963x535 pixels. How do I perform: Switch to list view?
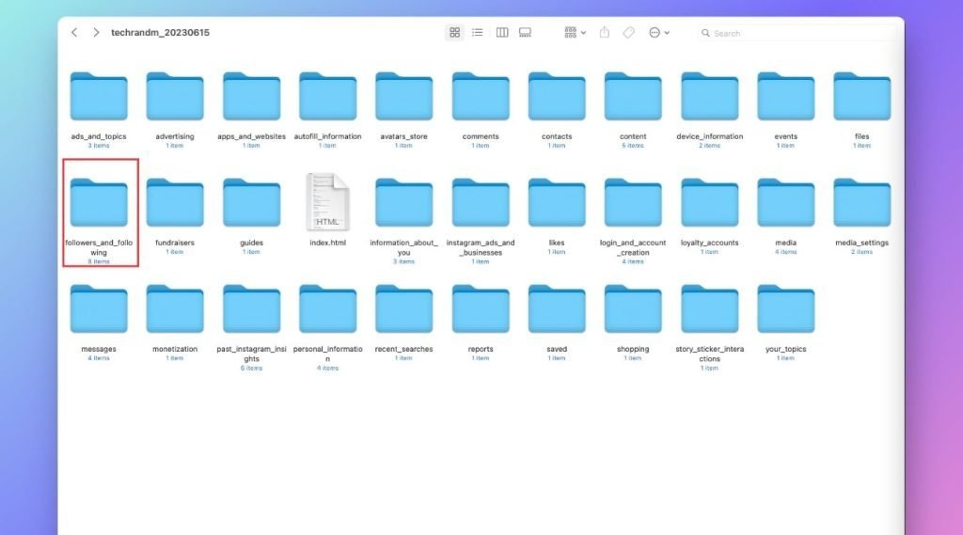click(478, 32)
